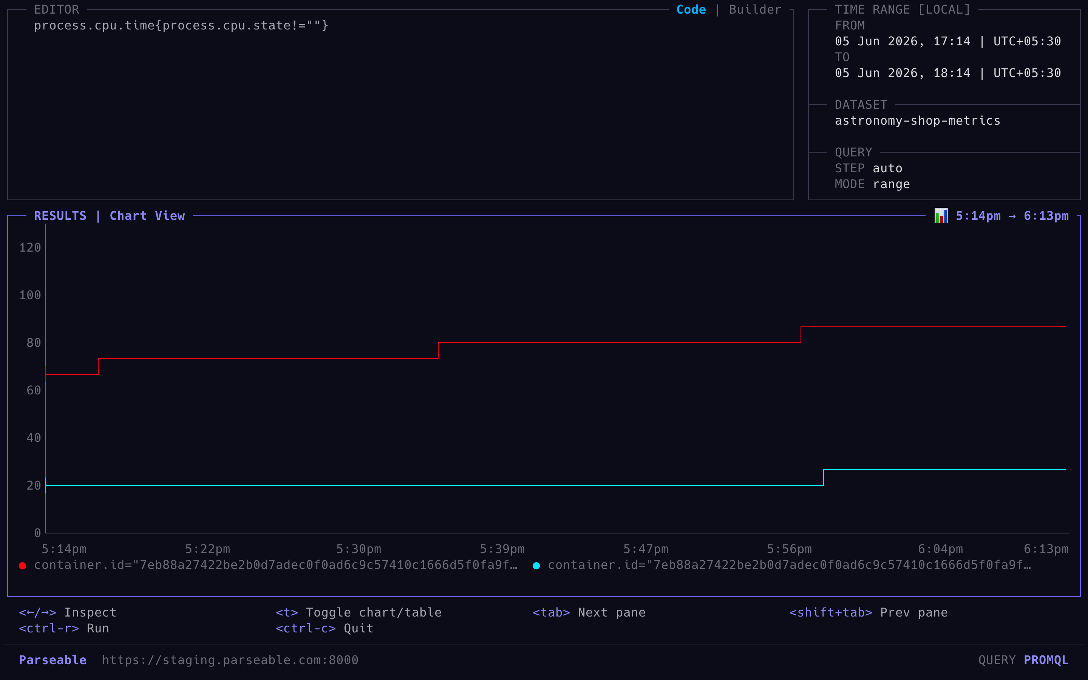Image resolution: width=1088 pixels, height=680 pixels.
Task: Click the 5:14pm → 6:13pm range in the results header
Action: point(1012,216)
